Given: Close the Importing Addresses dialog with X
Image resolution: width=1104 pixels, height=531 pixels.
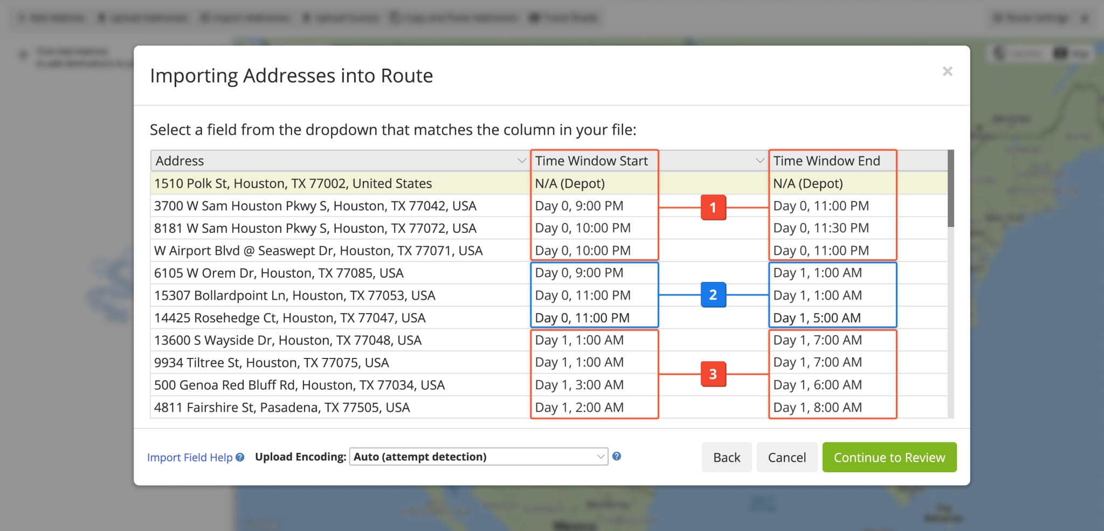Looking at the screenshot, I should (947, 71).
